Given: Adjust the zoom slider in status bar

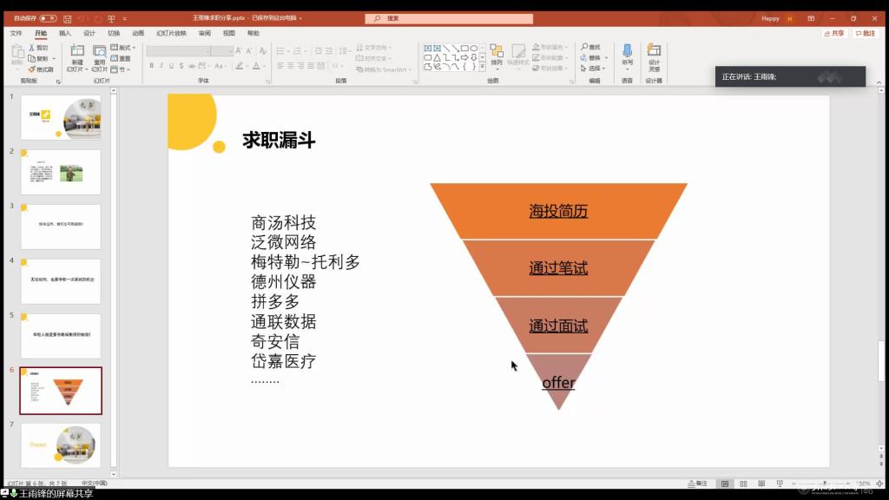Looking at the screenshot, I should click(825, 484).
